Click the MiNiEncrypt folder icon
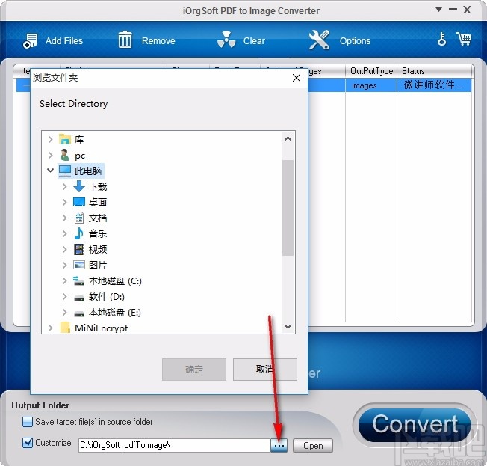The height and width of the screenshot is (466, 487). click(64, 328)
